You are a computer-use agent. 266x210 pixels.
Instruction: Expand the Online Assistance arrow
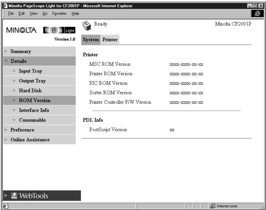click(x=6, y=140)
